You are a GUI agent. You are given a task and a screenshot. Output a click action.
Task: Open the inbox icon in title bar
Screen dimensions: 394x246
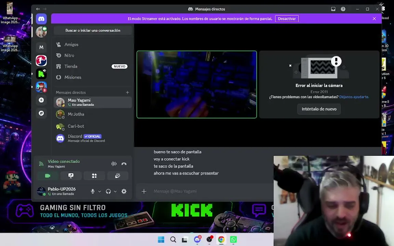click(x=333, y=9)
